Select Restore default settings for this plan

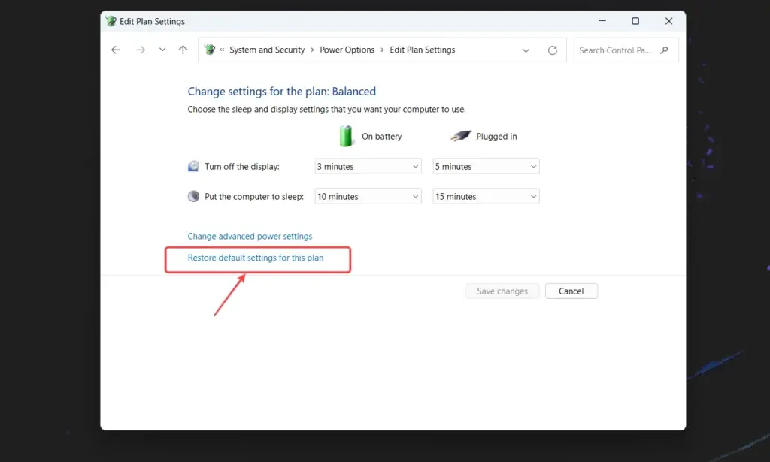[256, 257]
